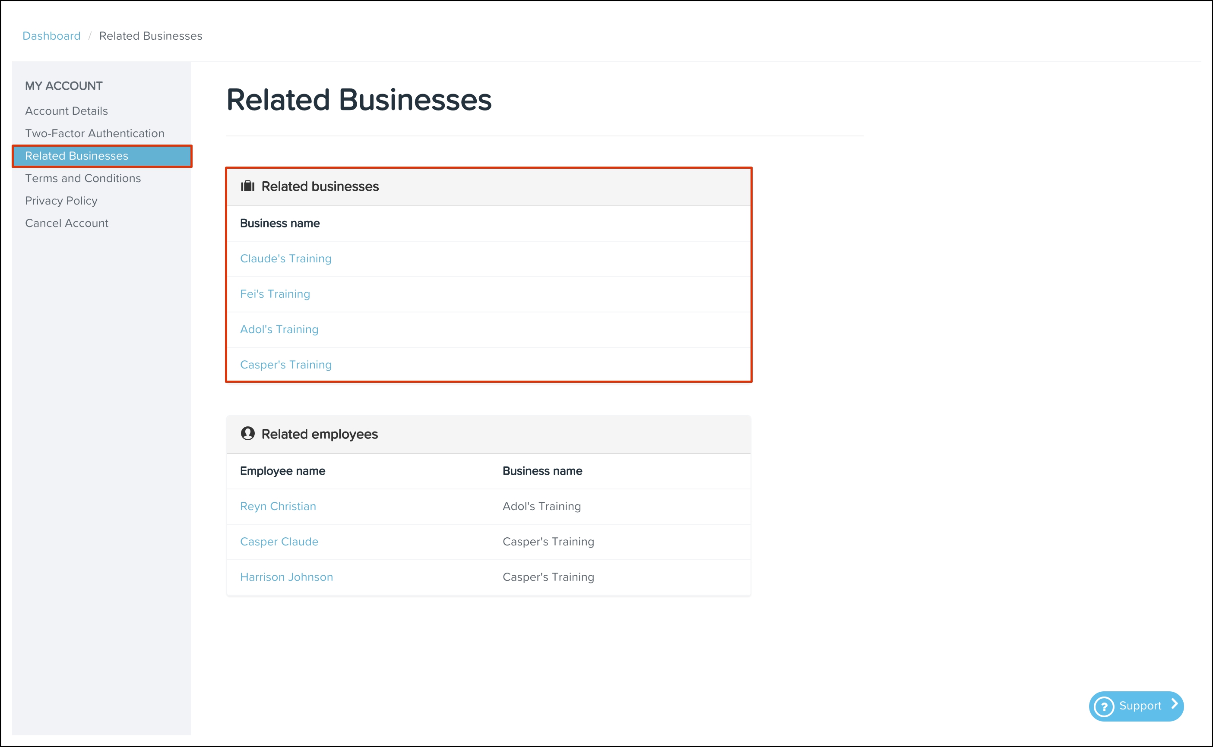Click the chevron arrow on Support button
This screenshot has height=747, width=1213.
point(1175,705)
